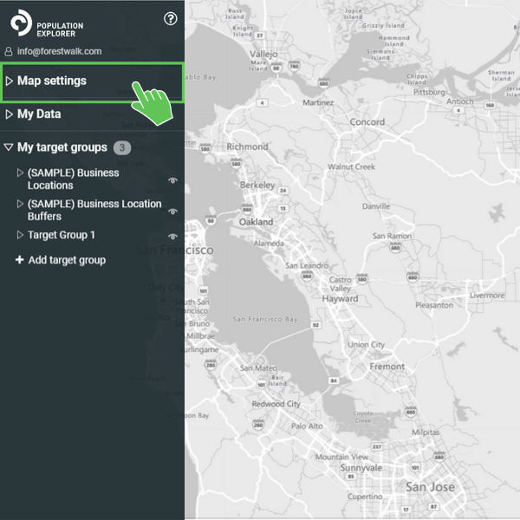
Task: Expand (SAMPLE) Business Locations triangle
Action: click(x=20, y=172)
